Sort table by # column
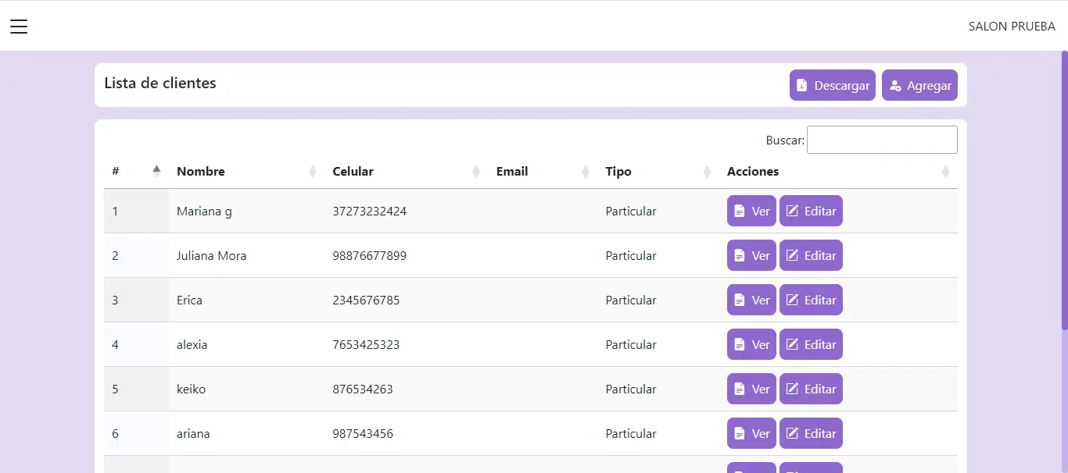Image resolution: width=1068 pixels, height=473 pixels. point(136,172)
